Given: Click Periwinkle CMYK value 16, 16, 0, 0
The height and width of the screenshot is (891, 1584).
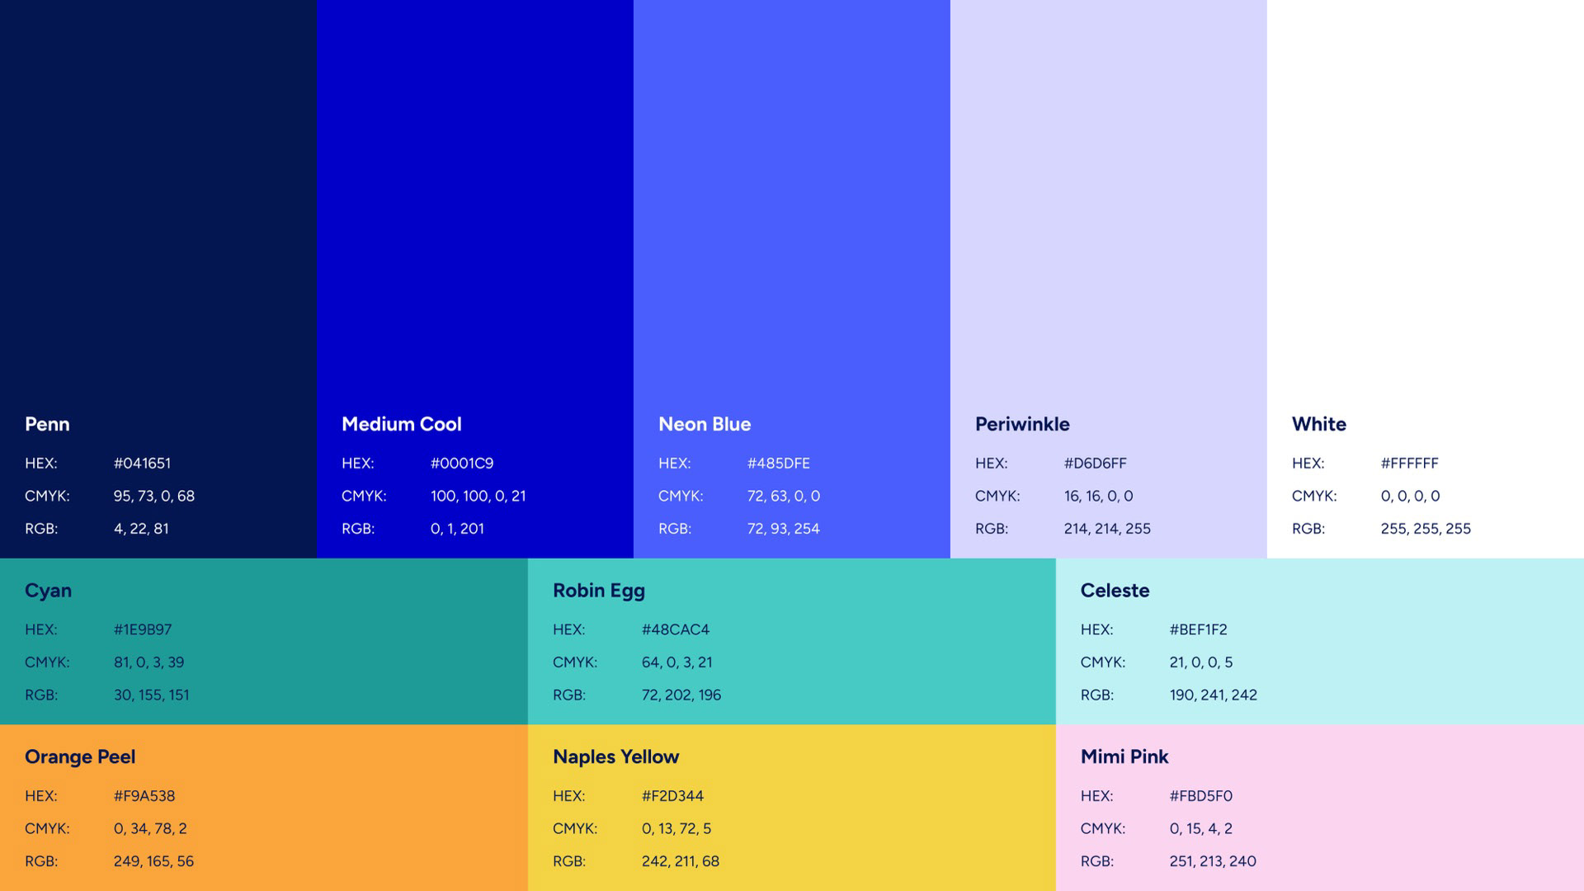Looking at the screenshot, I should click(1098, 496).
